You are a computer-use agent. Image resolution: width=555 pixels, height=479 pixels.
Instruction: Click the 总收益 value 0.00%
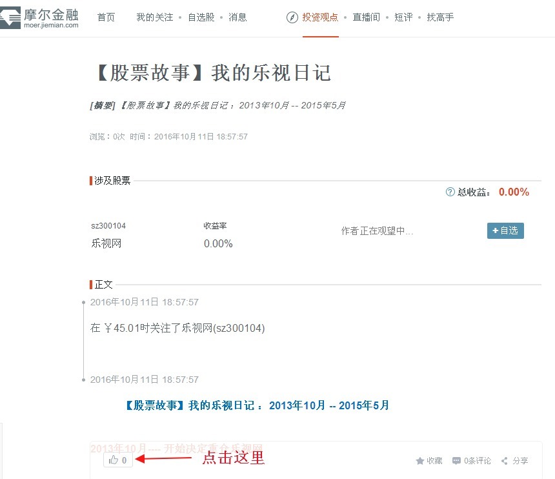[x=514, y=192]
